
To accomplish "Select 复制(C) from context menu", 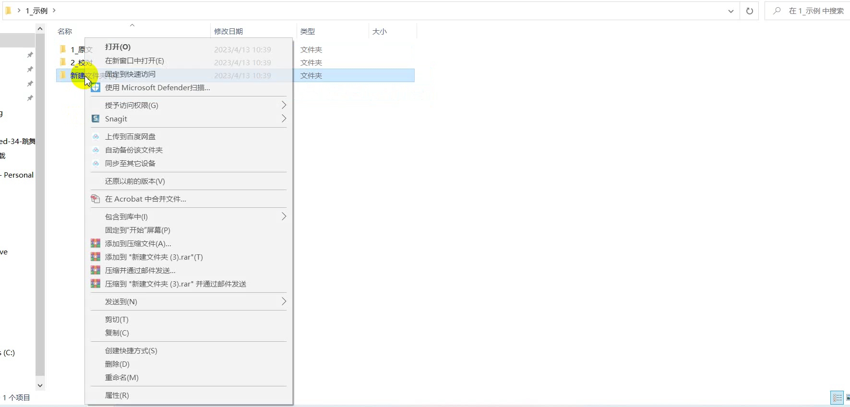I will coord(189,333).
